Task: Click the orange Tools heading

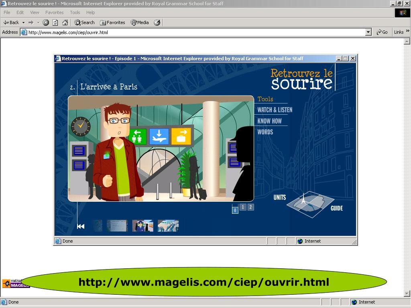Action: pos(265,99)
